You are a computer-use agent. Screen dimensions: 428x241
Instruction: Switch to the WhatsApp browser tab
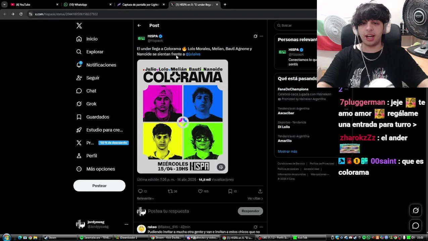coord(87,5)
